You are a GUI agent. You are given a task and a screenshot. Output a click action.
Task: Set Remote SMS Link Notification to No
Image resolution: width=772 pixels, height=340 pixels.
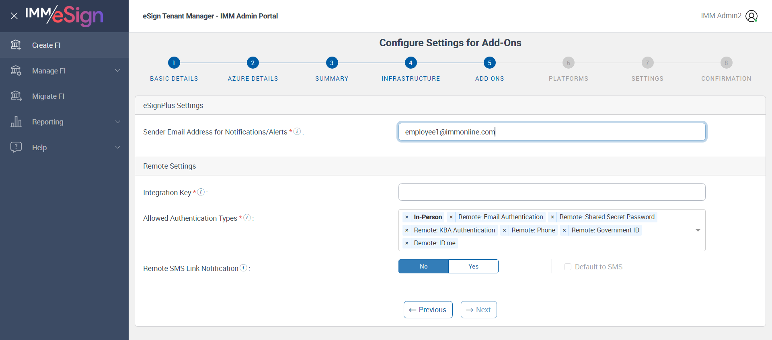pyautogui.click(x=423, y=267)
